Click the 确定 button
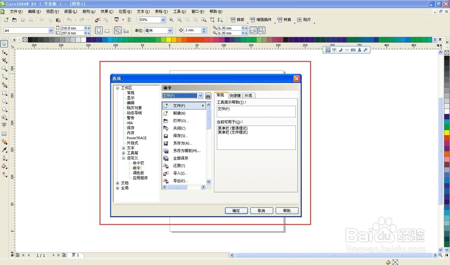Screen dimensions: 450x265 (236, 211)
